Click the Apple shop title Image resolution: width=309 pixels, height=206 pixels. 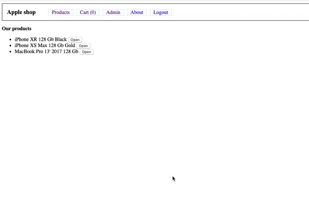click(x=21, y=12)
